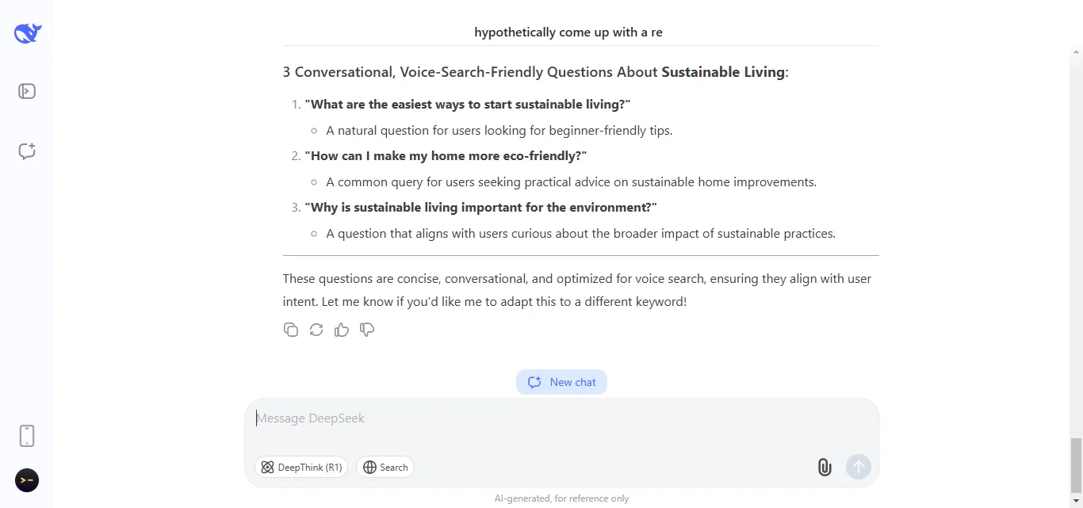Open the mobile app download icon
Screen dimensions: 1083x508
pyautogui.click(x=27, y=436)
